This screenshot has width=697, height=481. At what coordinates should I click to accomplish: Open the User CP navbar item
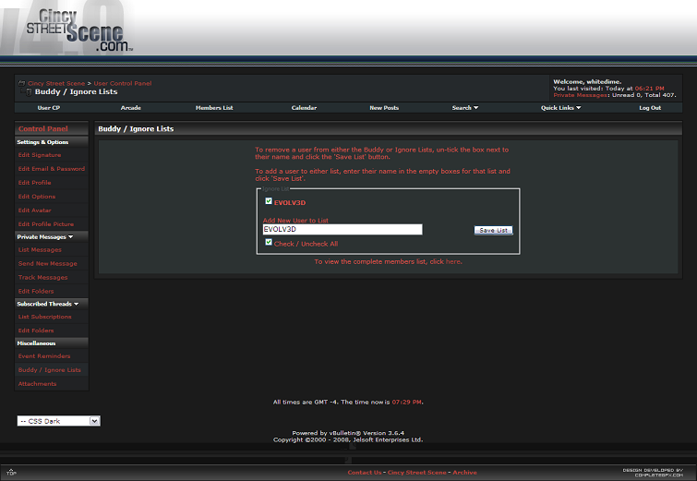point(49,108)
